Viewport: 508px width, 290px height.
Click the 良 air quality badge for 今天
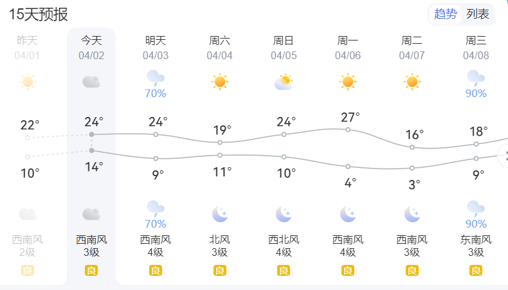91,271
